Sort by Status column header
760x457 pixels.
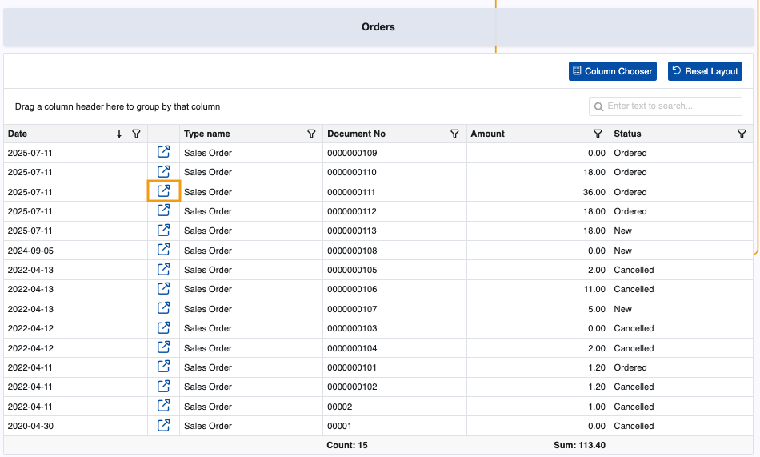coord(628,134)
